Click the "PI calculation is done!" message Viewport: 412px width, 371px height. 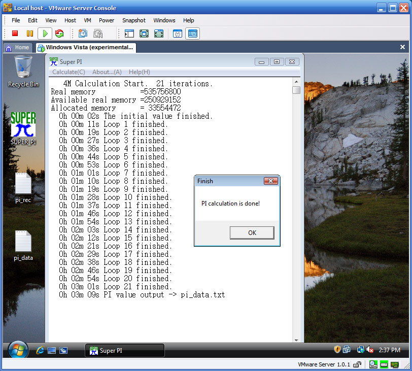click(x=230, y=204)
